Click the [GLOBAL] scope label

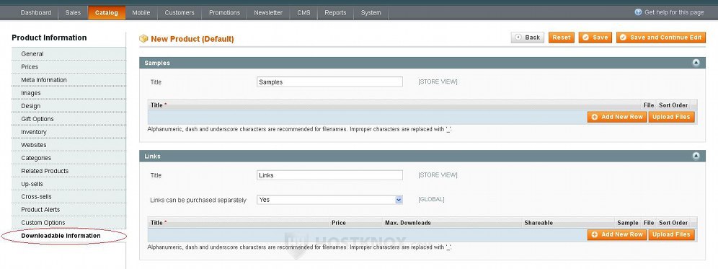point(431,199)
